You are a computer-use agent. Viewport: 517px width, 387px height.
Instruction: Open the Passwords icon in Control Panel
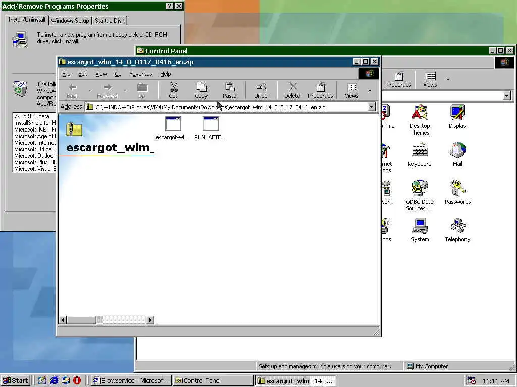tap(457, 192)
